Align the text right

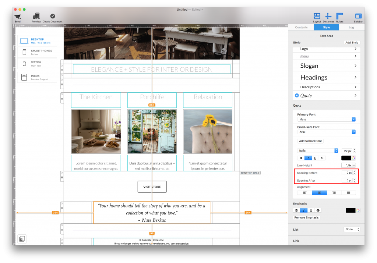334,193
